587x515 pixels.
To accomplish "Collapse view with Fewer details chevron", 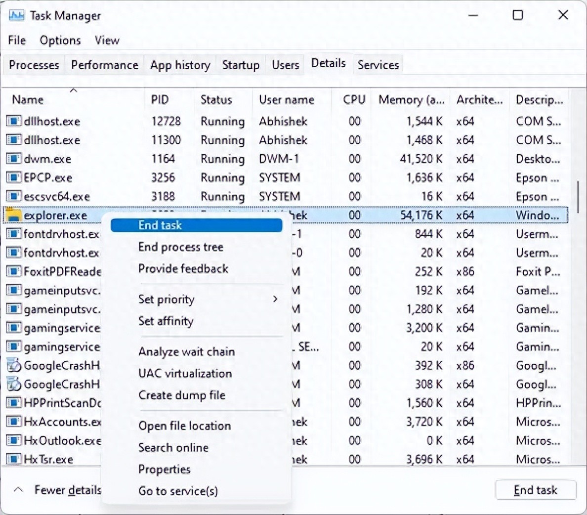I will 18,489.
